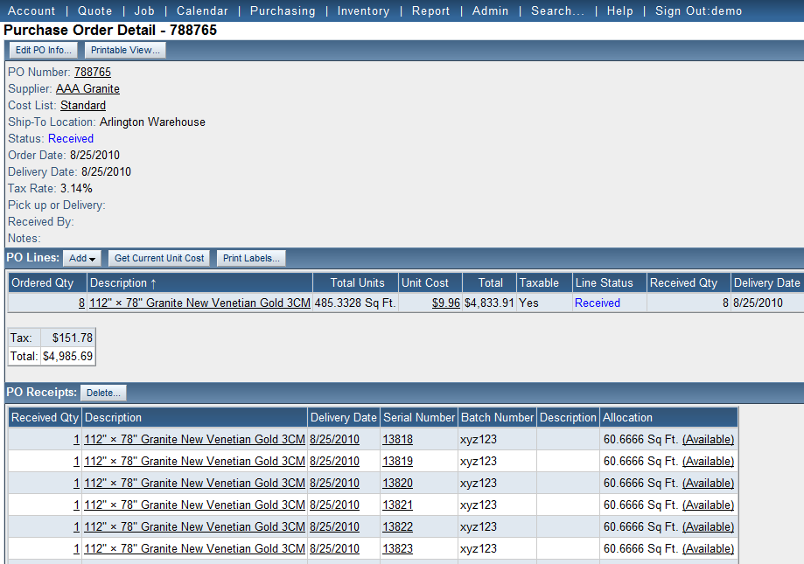Click the Ordered Qty column header

(x=42, y=283)
